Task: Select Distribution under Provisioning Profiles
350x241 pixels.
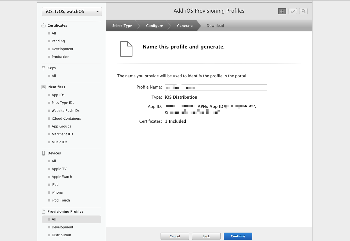Action: [x=61, y=235]
